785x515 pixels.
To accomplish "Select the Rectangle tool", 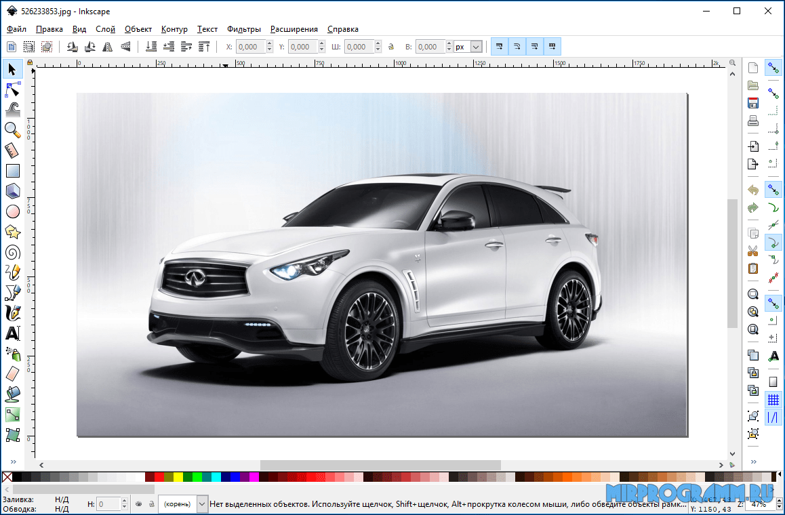I will 12,171.
